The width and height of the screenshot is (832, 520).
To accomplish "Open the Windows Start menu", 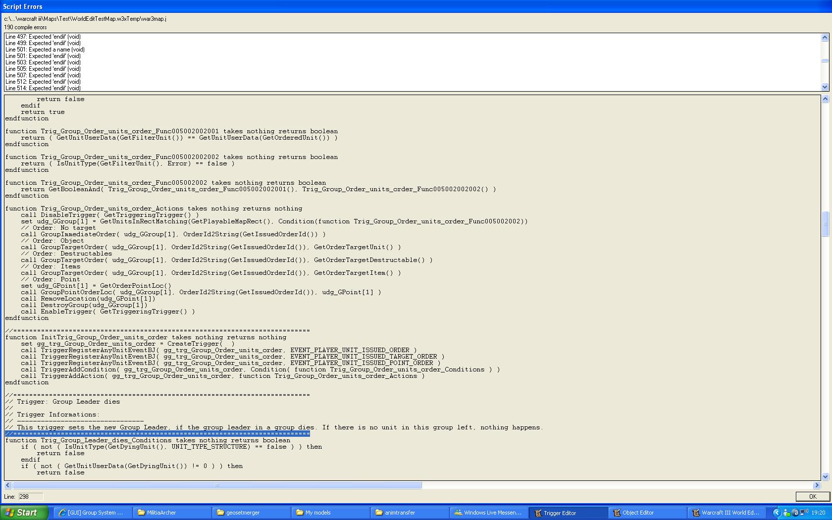I will click(x=24, y=513).
